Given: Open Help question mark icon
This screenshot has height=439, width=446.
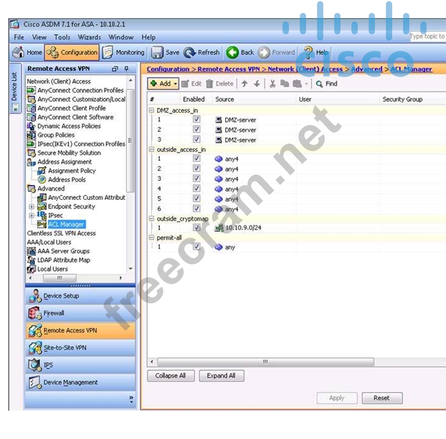Looking at the screenshot, I should point(308,52).
